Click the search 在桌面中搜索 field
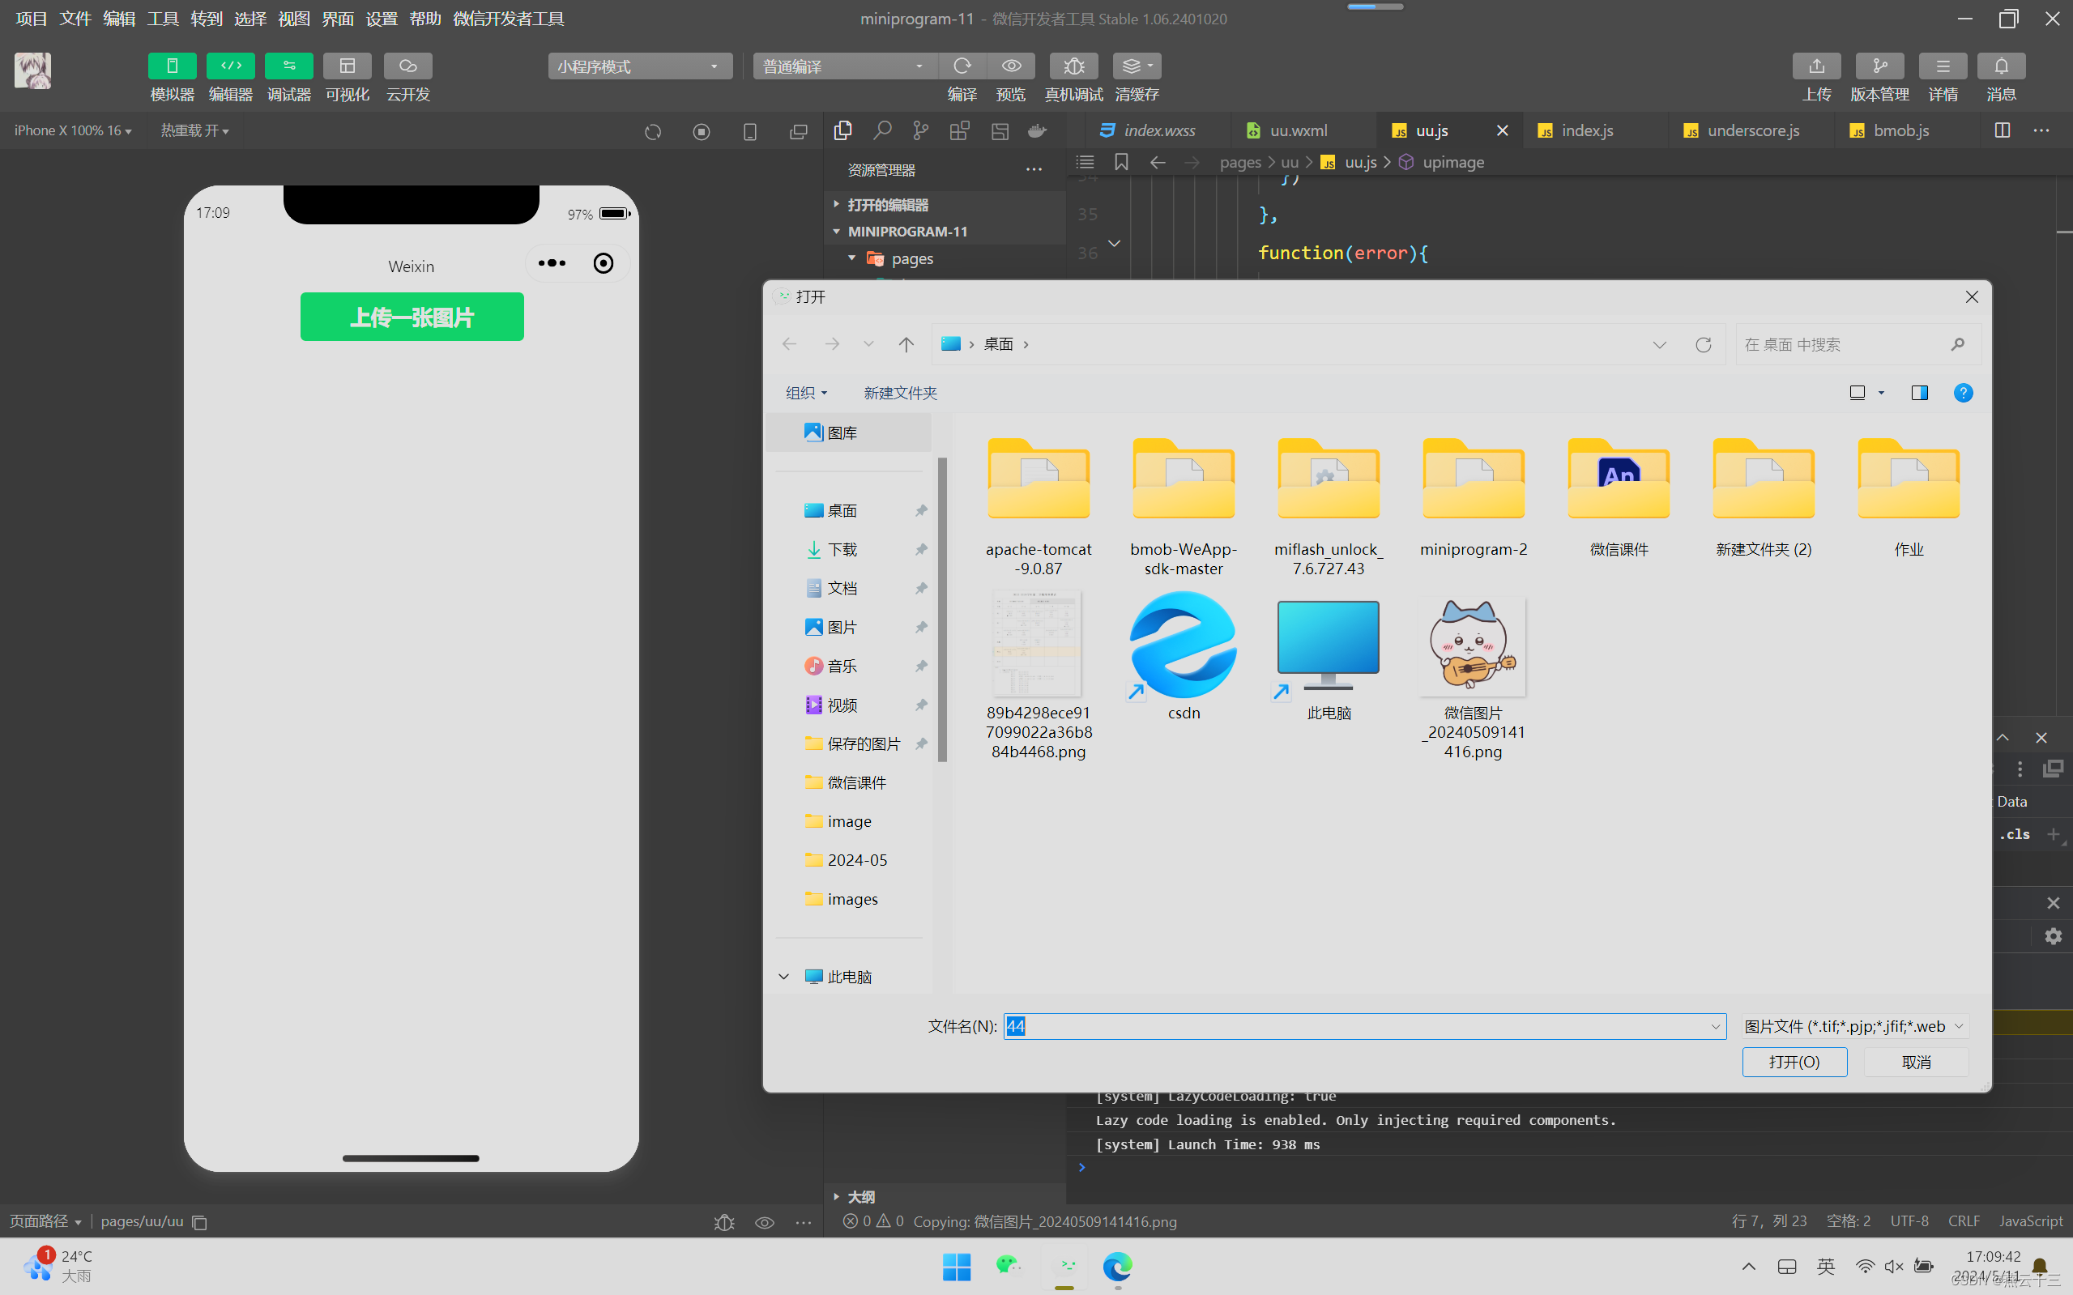Screen dimensions: 2073x1295 (1858, 344)
